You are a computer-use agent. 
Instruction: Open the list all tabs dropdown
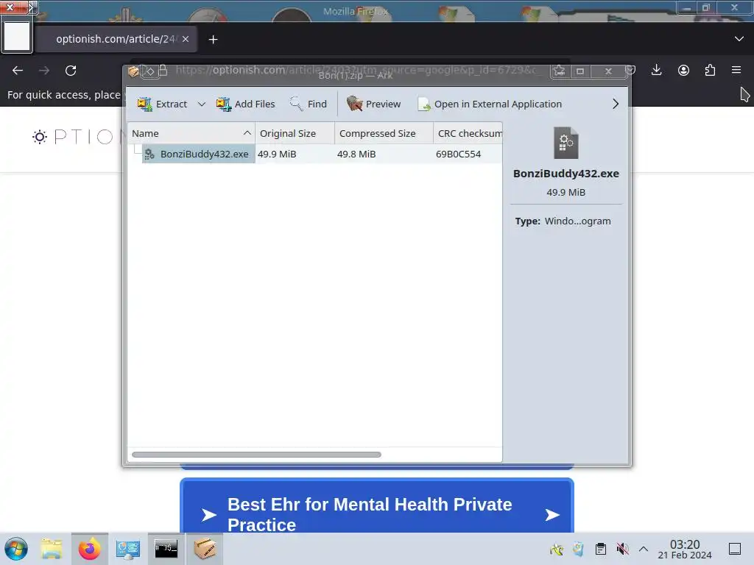[739, 39]
